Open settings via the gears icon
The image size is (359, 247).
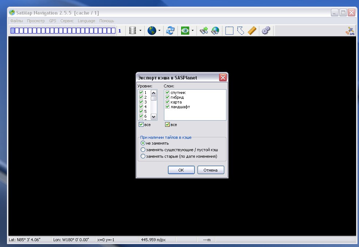[x=266, y=30]
